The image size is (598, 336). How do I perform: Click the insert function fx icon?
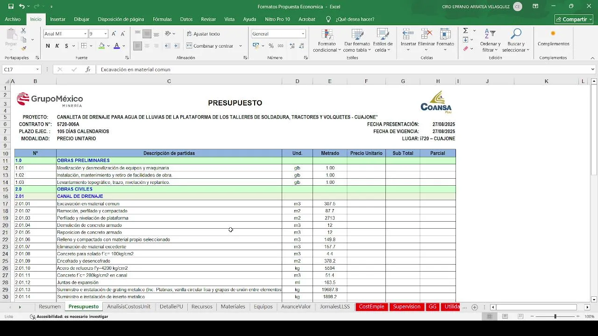point(88,70)
